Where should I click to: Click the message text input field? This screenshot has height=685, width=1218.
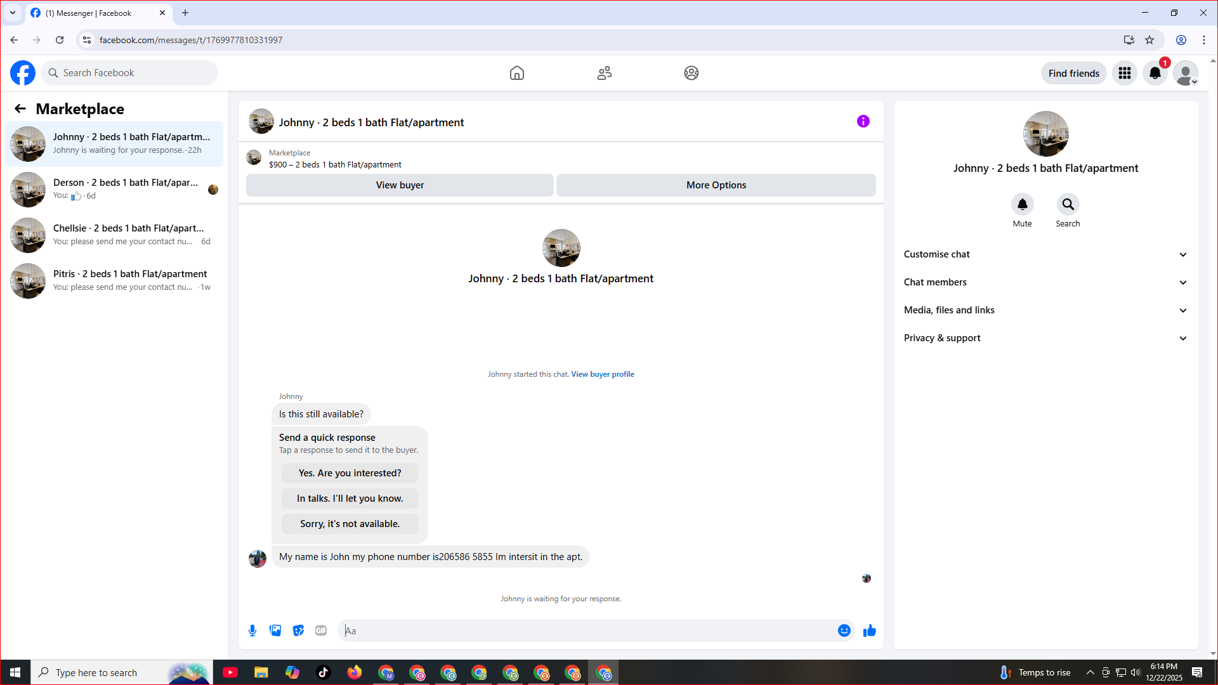(587, 630)
